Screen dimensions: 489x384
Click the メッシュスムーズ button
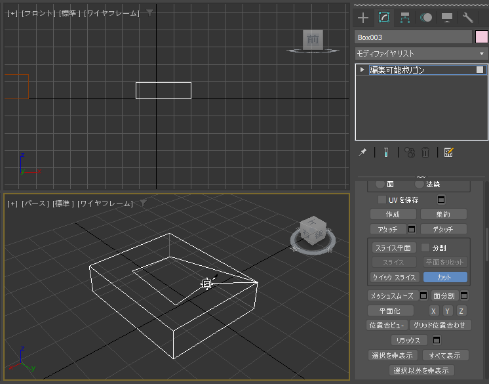[x=392, y=295]
